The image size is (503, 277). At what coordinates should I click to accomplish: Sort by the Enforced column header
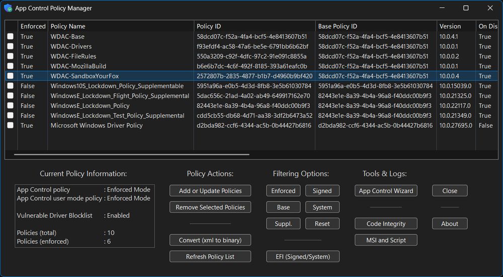pyautogui.click(x=33, y=26)
